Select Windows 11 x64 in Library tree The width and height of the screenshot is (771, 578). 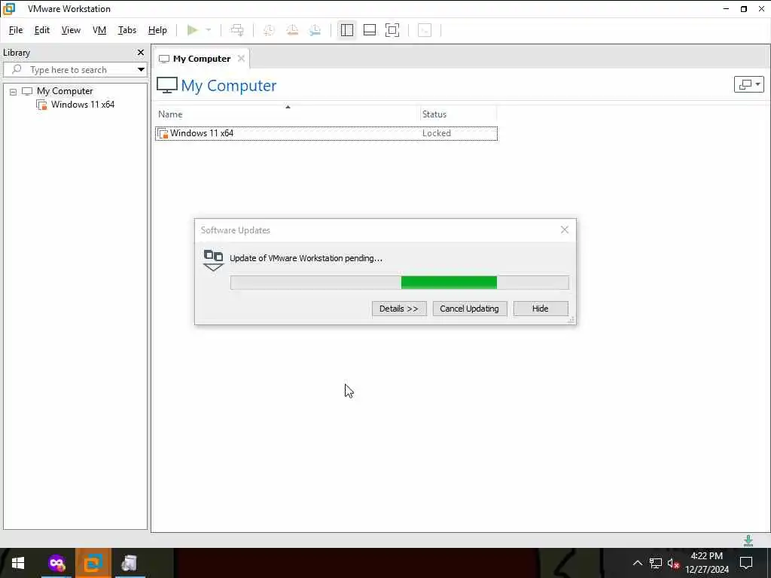83,104
